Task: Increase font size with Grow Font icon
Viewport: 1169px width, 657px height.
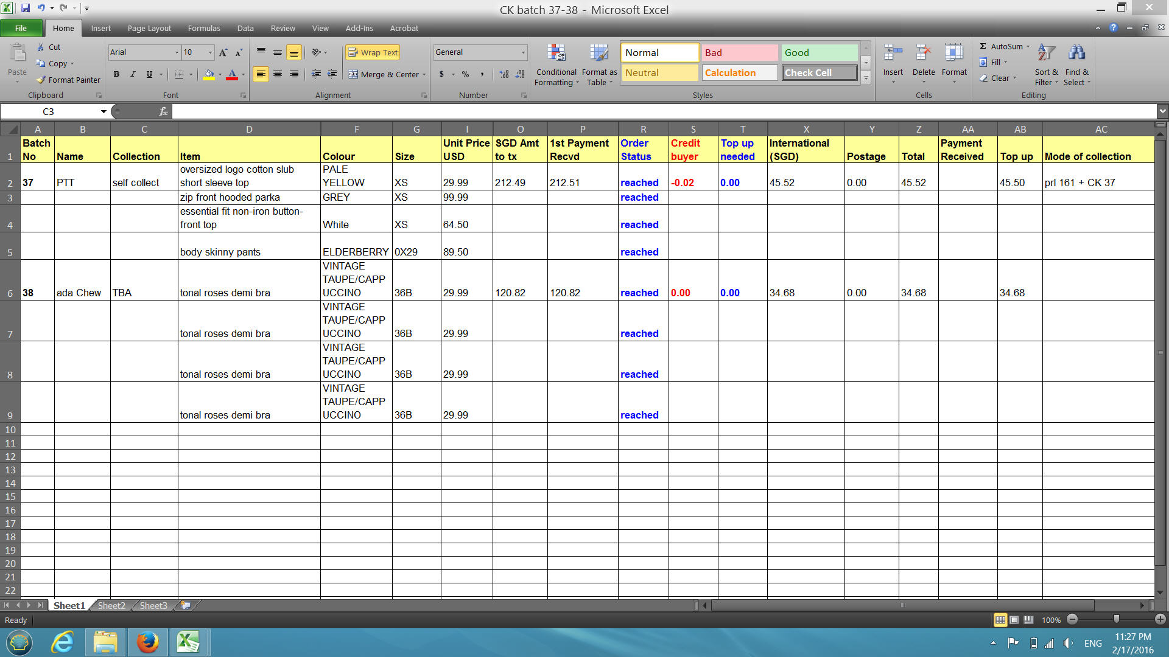Action: pyautogui.click(x=223, y=52)
